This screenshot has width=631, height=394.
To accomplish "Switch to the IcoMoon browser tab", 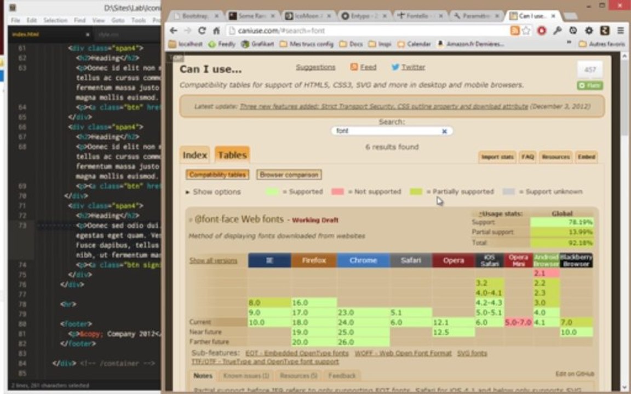I will tap(308, 16).
